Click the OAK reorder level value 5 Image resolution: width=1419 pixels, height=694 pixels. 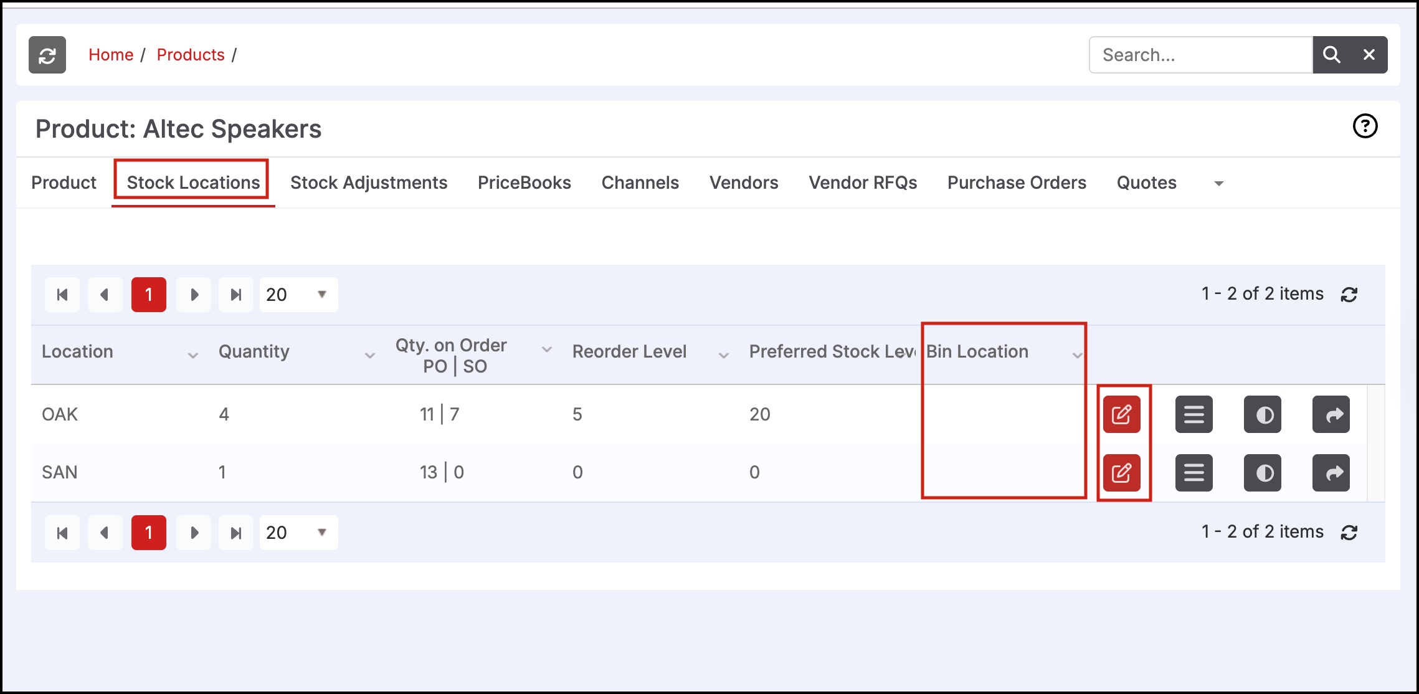pyautogui.click(x=577, y=414)
